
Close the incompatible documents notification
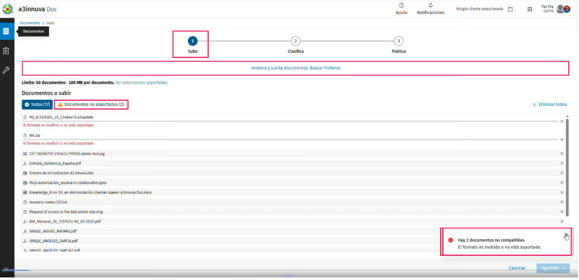565,235
